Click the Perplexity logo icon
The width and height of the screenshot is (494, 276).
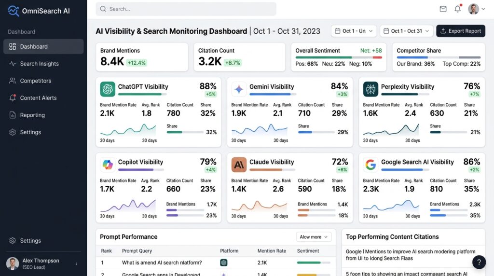[370, 89]
